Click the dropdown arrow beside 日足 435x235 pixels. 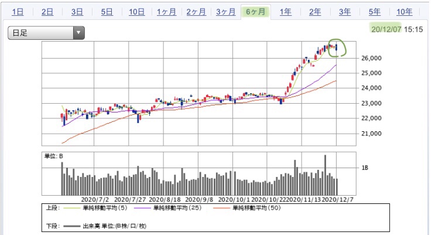click(x=79, y=33)
